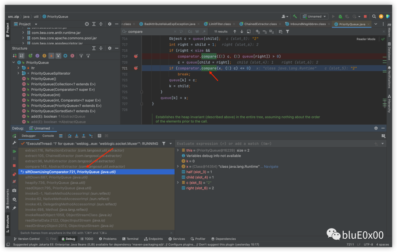Stop the debug session with red square
Image resolution: width=397 pixels, height=252 pixels.
tap(14, 166)
